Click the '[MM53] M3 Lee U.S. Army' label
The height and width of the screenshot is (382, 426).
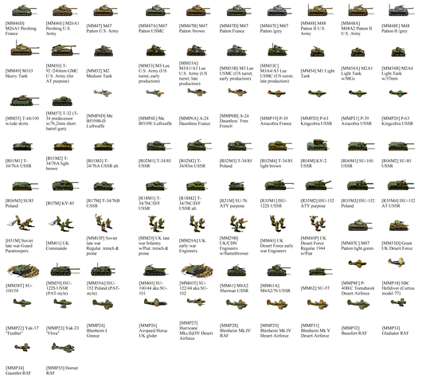click(154, 73)
